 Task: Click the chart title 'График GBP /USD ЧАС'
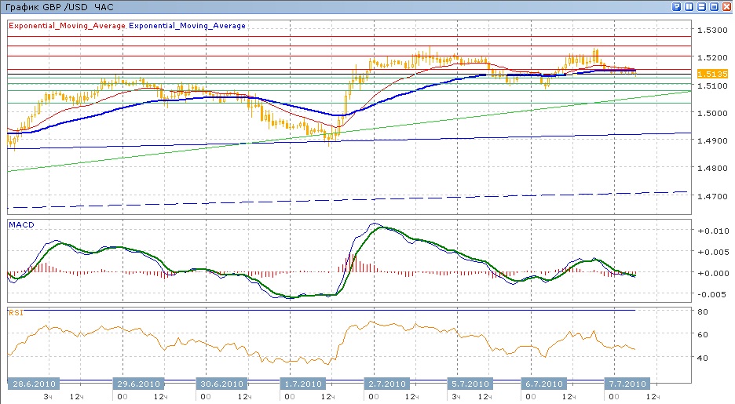58,6
